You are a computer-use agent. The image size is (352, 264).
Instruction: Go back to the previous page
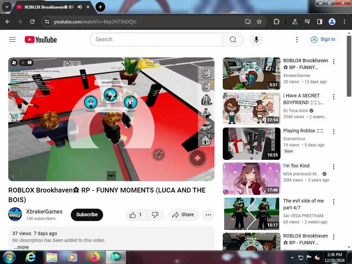8,22
